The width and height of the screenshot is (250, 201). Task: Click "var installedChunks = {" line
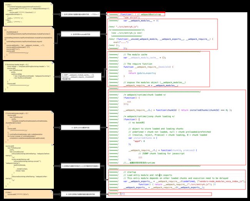[143, 138]
